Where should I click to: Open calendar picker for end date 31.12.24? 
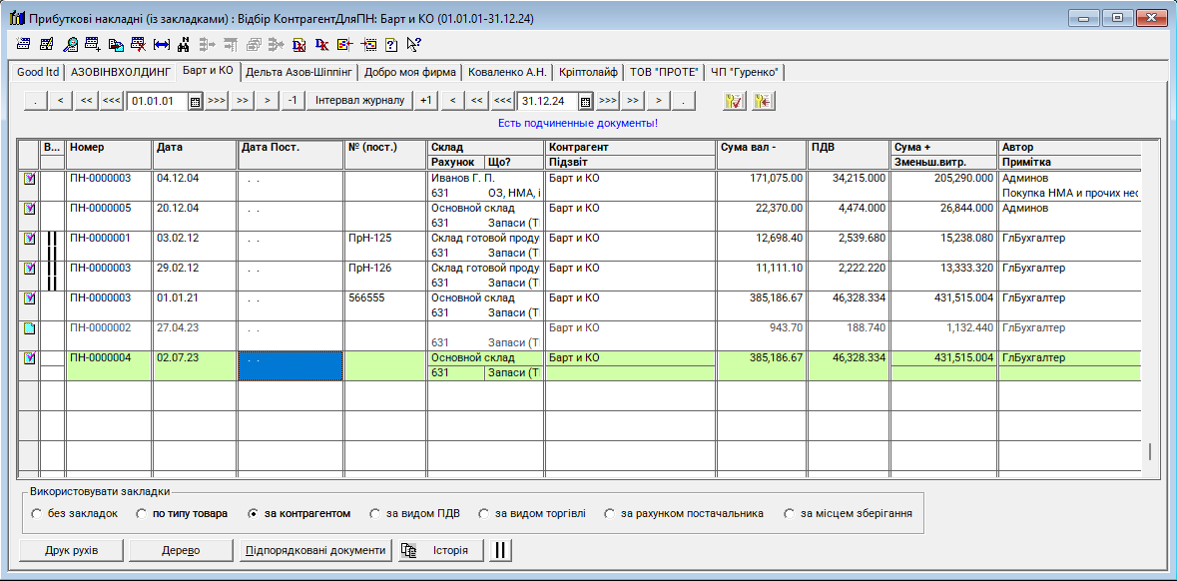pos(586,101)
